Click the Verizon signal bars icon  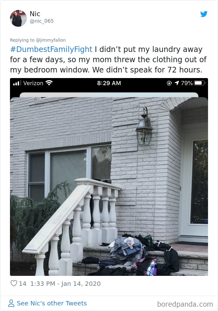[x=17, y=83]
